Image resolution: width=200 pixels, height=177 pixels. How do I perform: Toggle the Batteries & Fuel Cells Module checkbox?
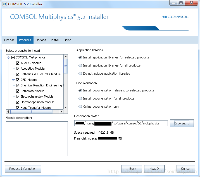click(18, 74)
